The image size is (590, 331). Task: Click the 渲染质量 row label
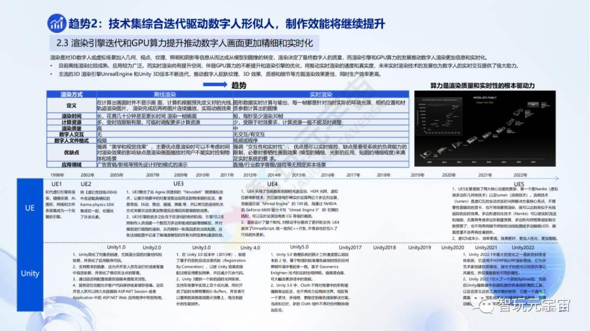(72, 128)
